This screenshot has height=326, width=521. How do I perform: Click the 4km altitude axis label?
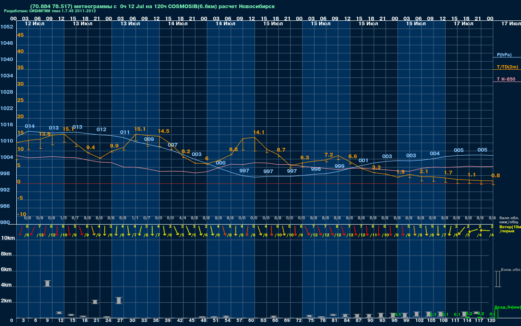click(x=7, y=286)
